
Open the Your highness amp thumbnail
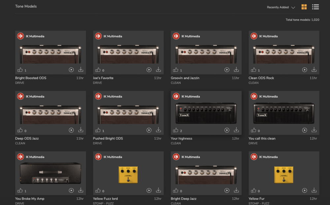[x=206, y=112]
